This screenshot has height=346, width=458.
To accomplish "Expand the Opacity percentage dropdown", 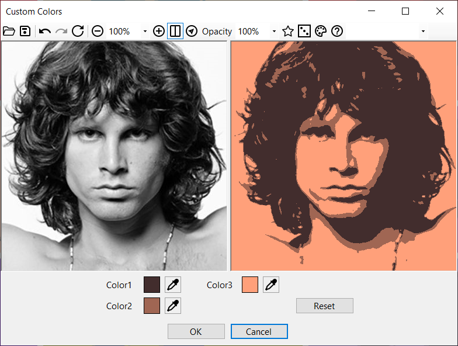I will 274,32.
